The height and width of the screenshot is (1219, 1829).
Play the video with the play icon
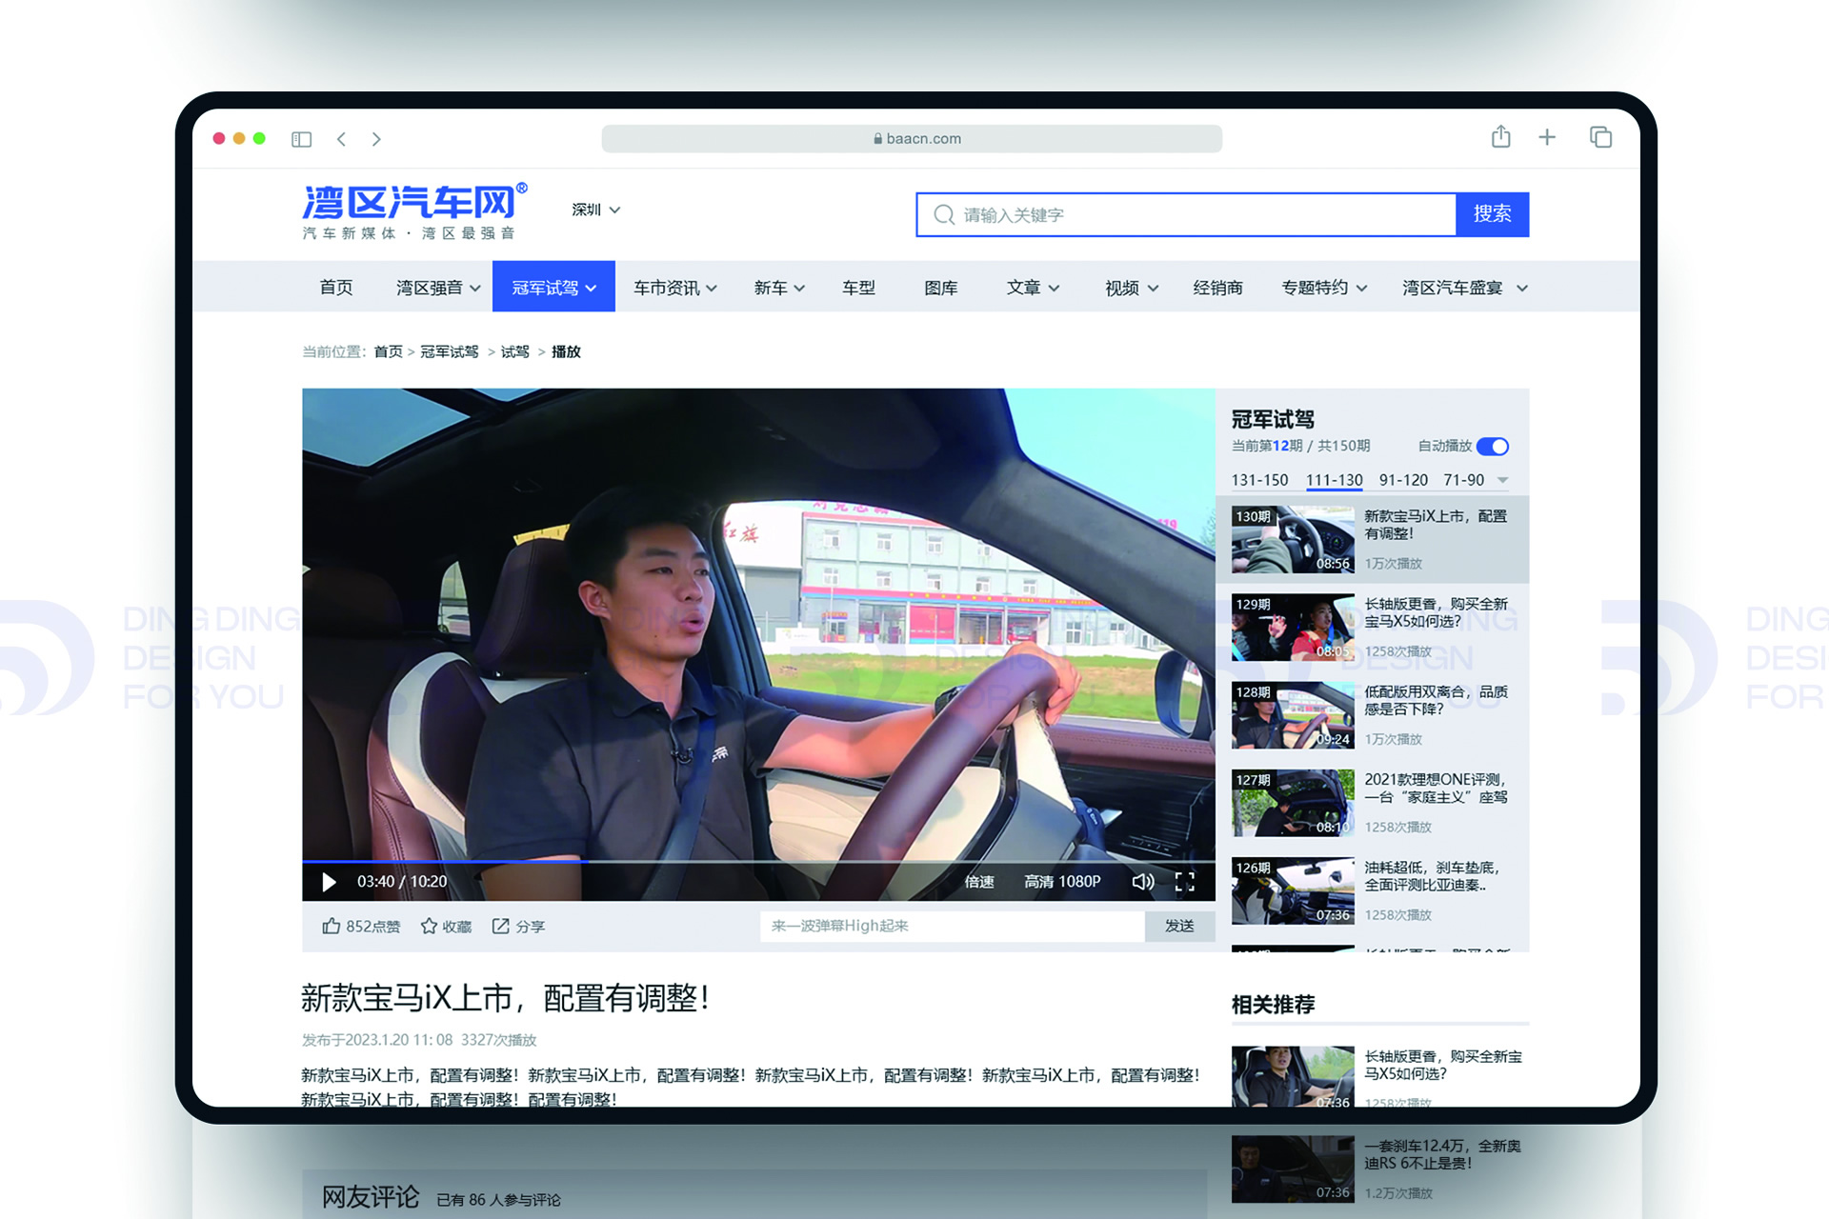point(329,882)
